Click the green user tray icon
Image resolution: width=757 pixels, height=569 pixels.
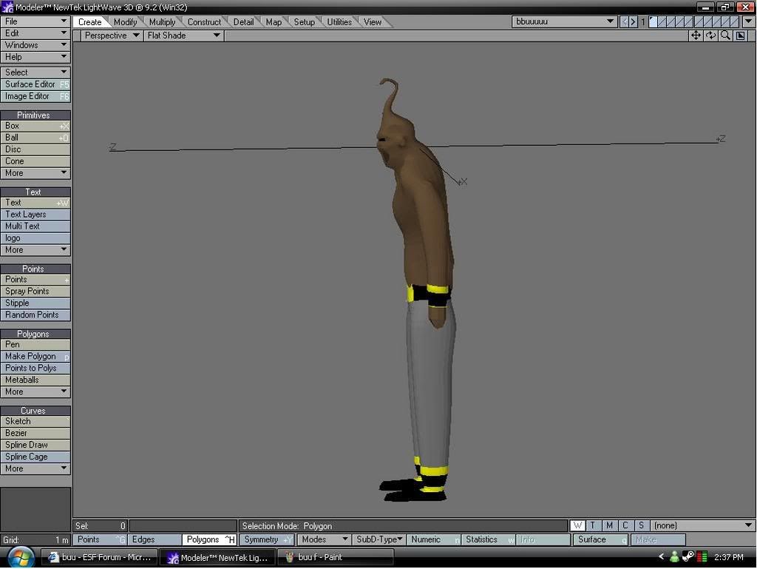coord(674,557)
